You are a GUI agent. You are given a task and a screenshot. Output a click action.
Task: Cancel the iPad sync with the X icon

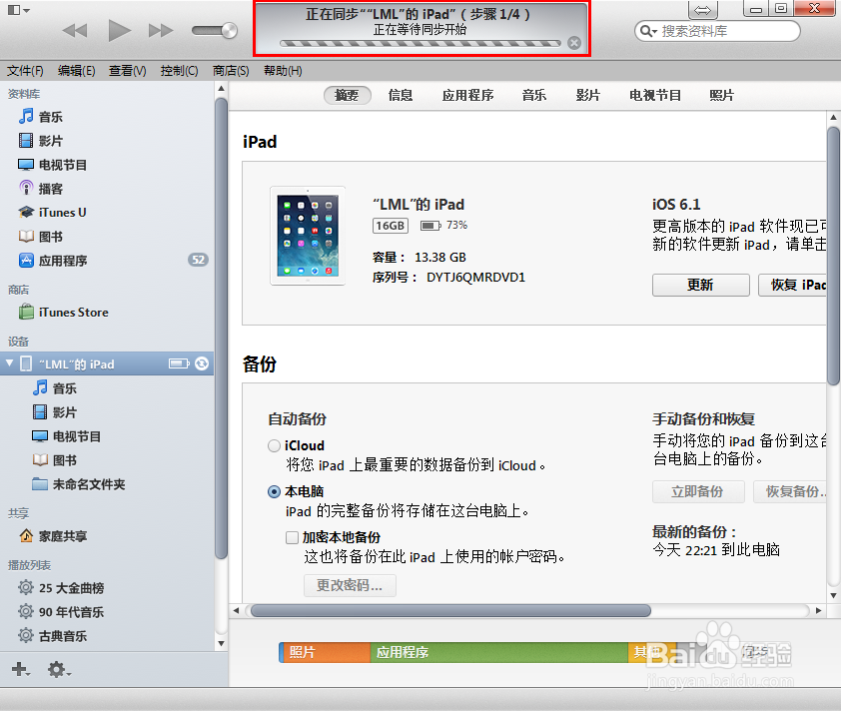click(x=574, y=43)
